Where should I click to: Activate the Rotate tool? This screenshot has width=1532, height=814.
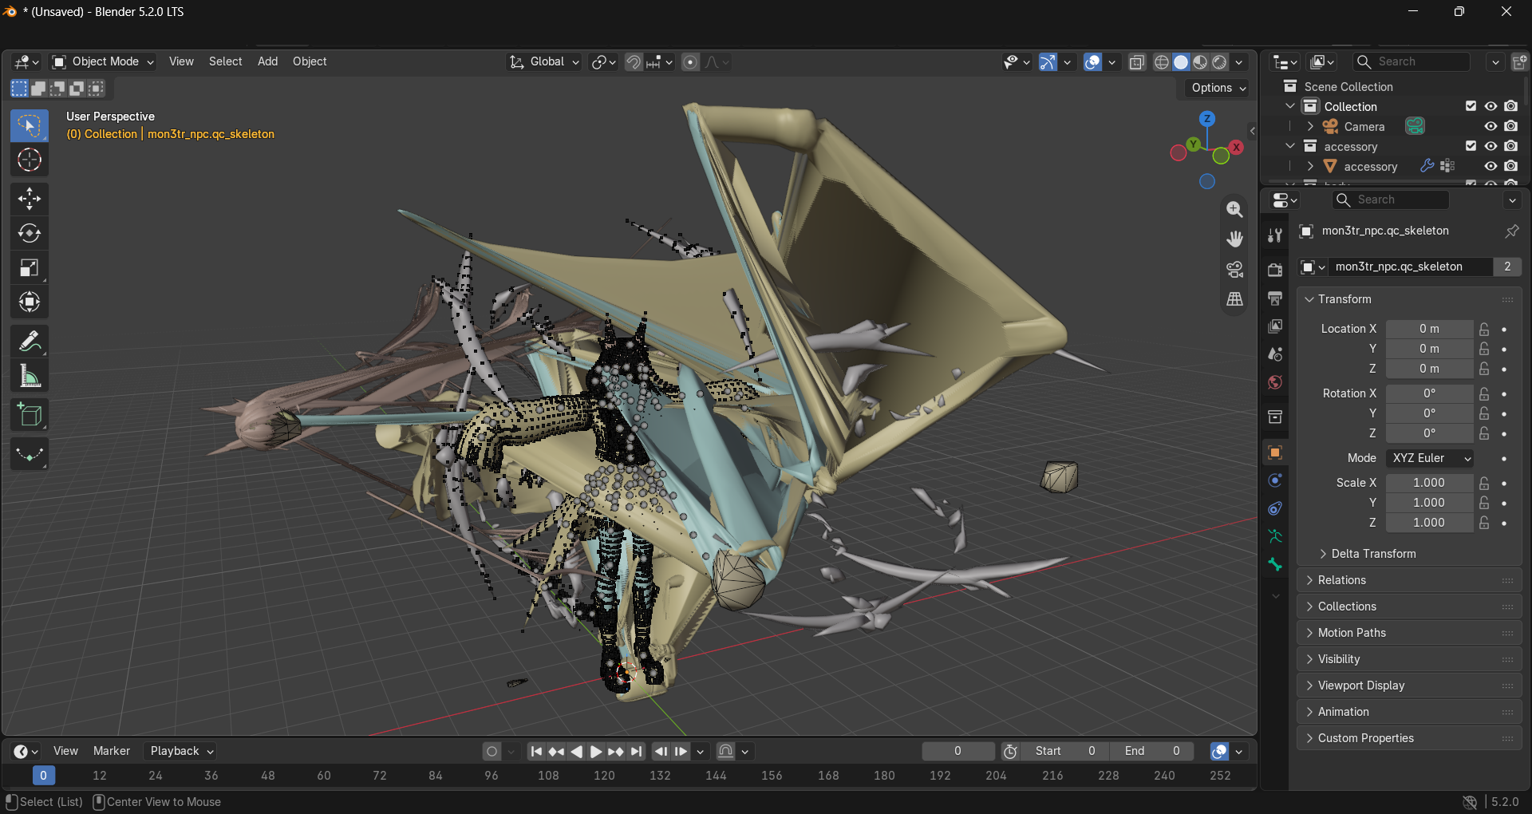tap(30, 233)
